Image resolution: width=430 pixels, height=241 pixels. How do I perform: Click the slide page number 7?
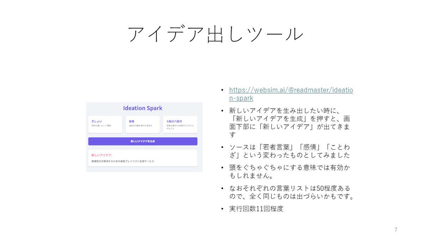(396, 230)
